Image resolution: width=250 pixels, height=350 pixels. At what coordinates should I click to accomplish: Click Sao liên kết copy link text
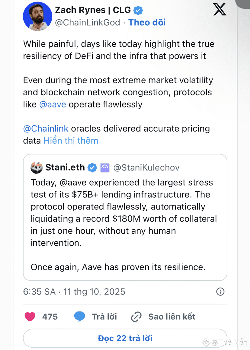[171, 317]
